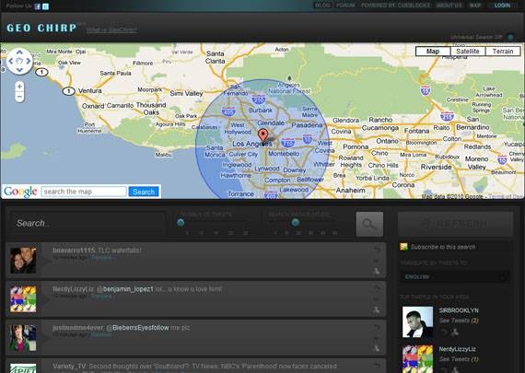Reply to the NerdyLizzyLiz tweet
525x373 pixels.
[377, 288]
